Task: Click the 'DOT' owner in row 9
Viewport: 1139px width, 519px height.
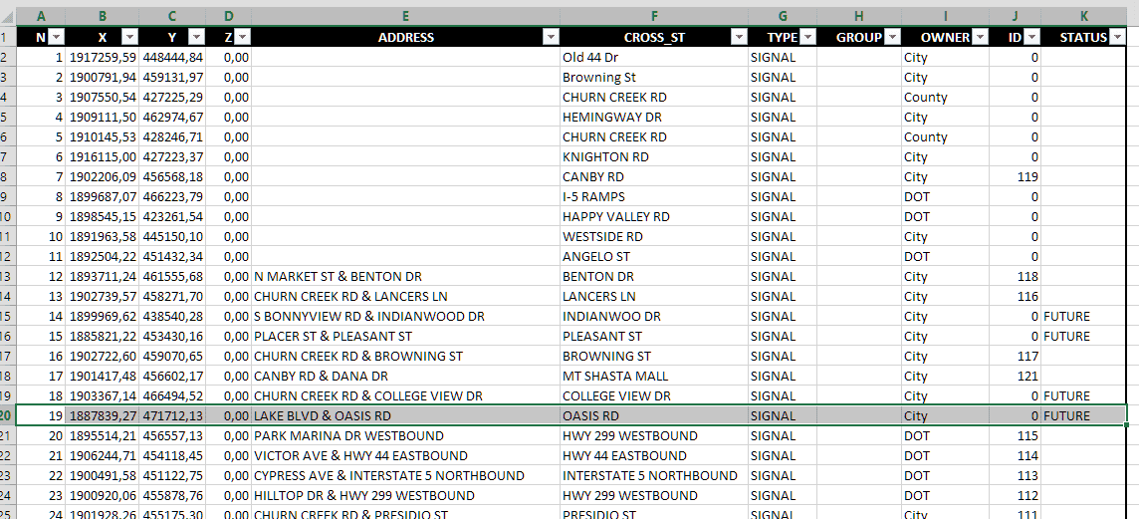Action: click(945, 197)
